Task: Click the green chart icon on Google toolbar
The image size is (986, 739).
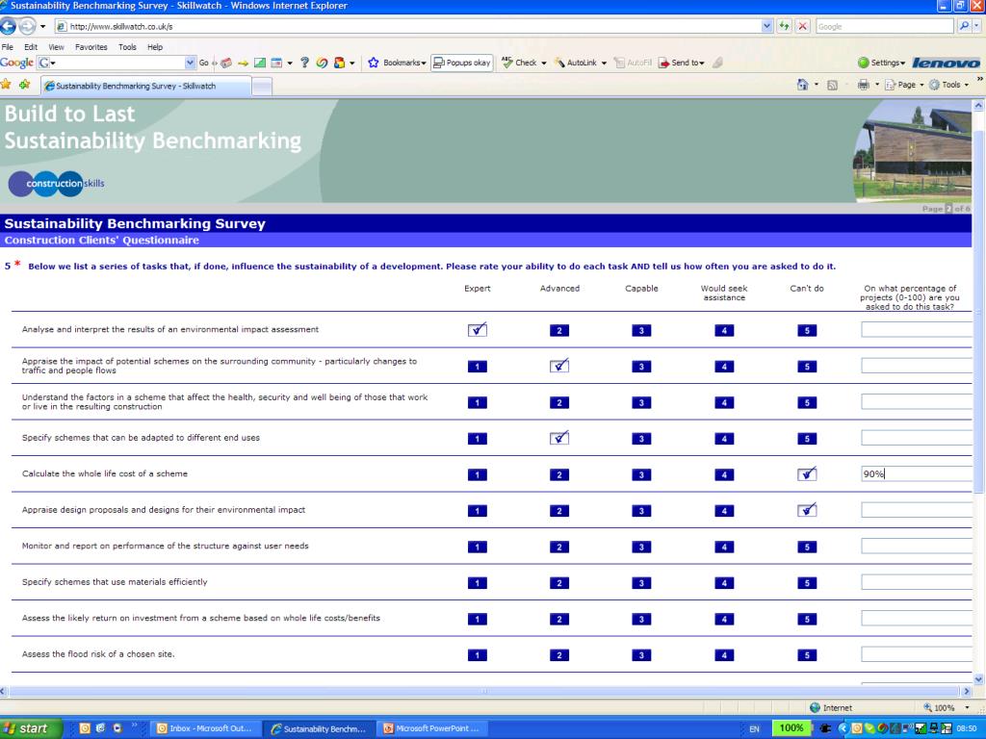Action: tap(260, 63)
